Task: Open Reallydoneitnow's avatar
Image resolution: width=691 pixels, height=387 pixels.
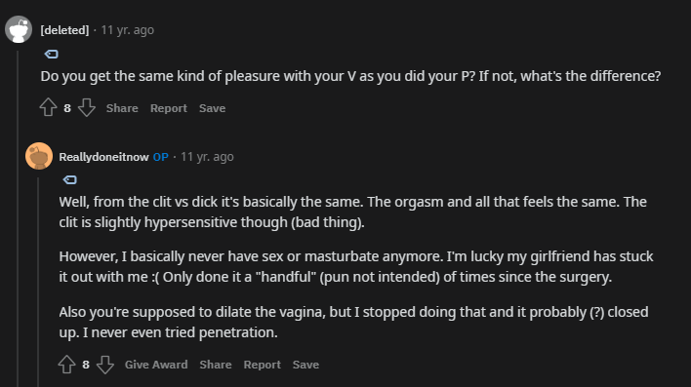Action: [x=39, y=156]
